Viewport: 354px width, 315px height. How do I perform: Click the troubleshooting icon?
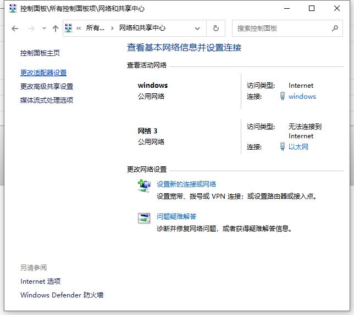144,218
